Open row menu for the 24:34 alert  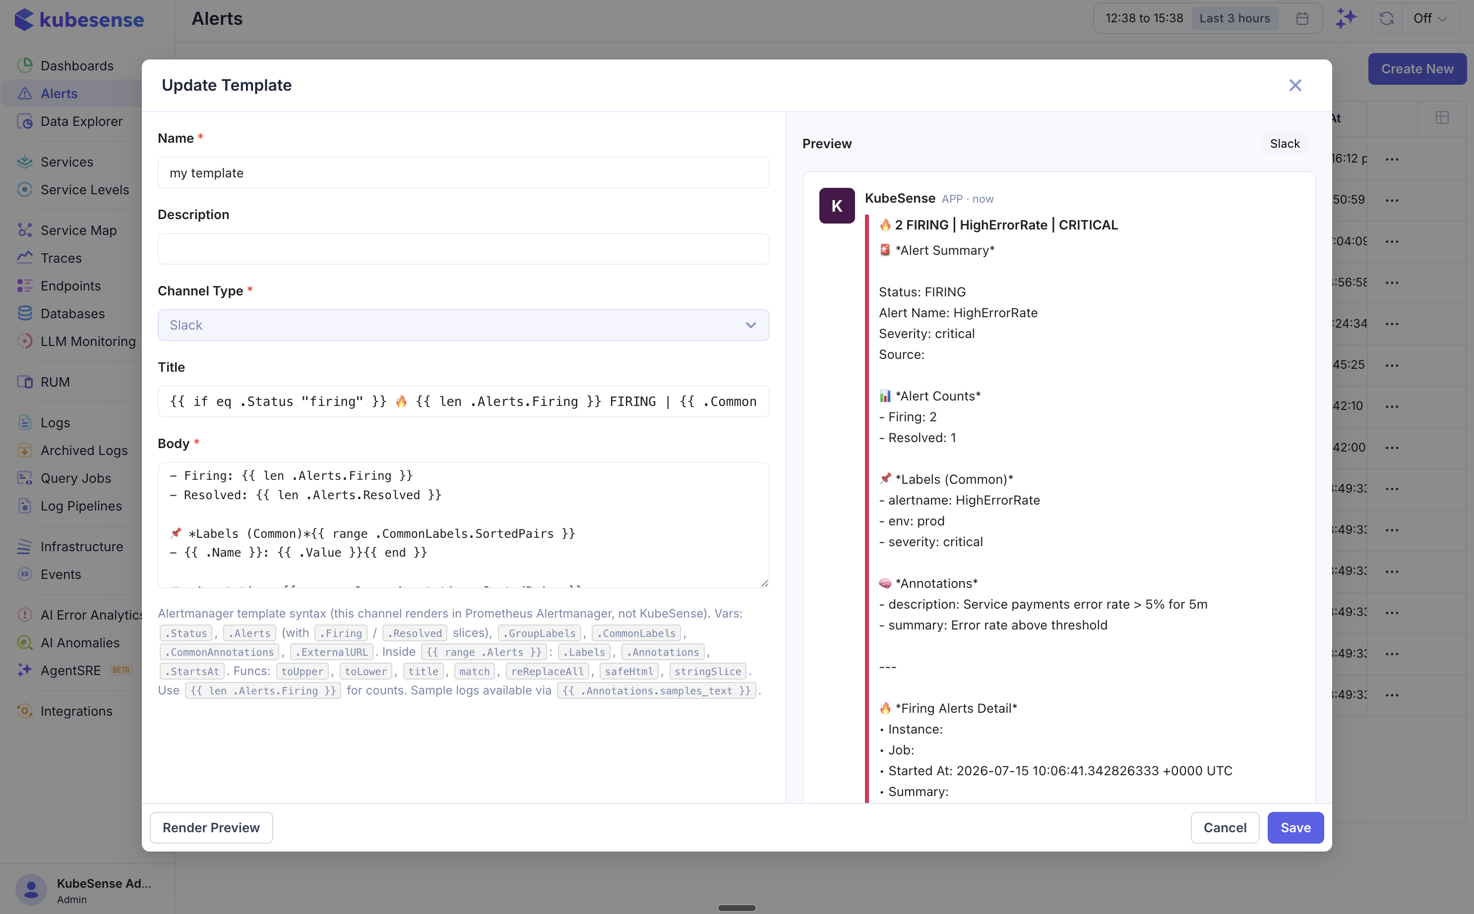[x=1392, y=323]
